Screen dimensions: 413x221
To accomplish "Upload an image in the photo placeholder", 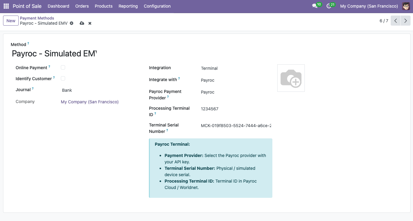I will pyautogui.click(x=291, y=78).
